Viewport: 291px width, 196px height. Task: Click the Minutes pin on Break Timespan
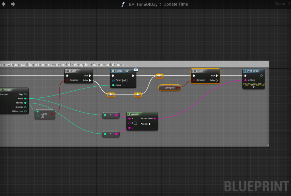pyautogui.click(x=25, y=103)
